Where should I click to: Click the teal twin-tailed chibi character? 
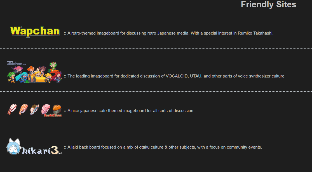point(24,76)
